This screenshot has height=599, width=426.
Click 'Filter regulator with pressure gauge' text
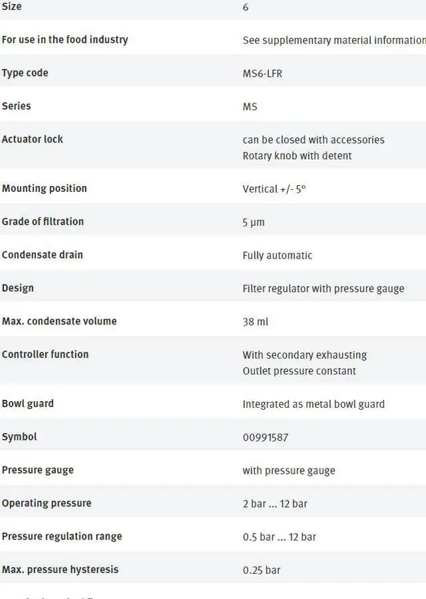[323, 289]
